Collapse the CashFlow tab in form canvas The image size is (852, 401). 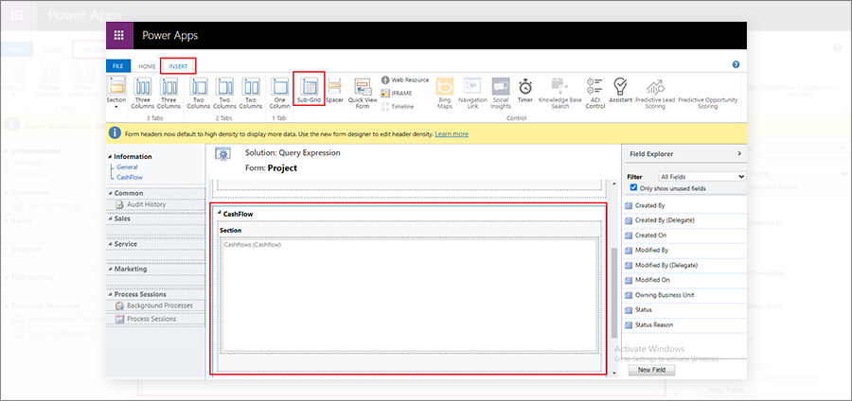[220, 214]
